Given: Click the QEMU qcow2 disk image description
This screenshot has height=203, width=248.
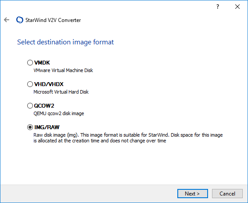Looking at the screenshot, I should 59,113.
